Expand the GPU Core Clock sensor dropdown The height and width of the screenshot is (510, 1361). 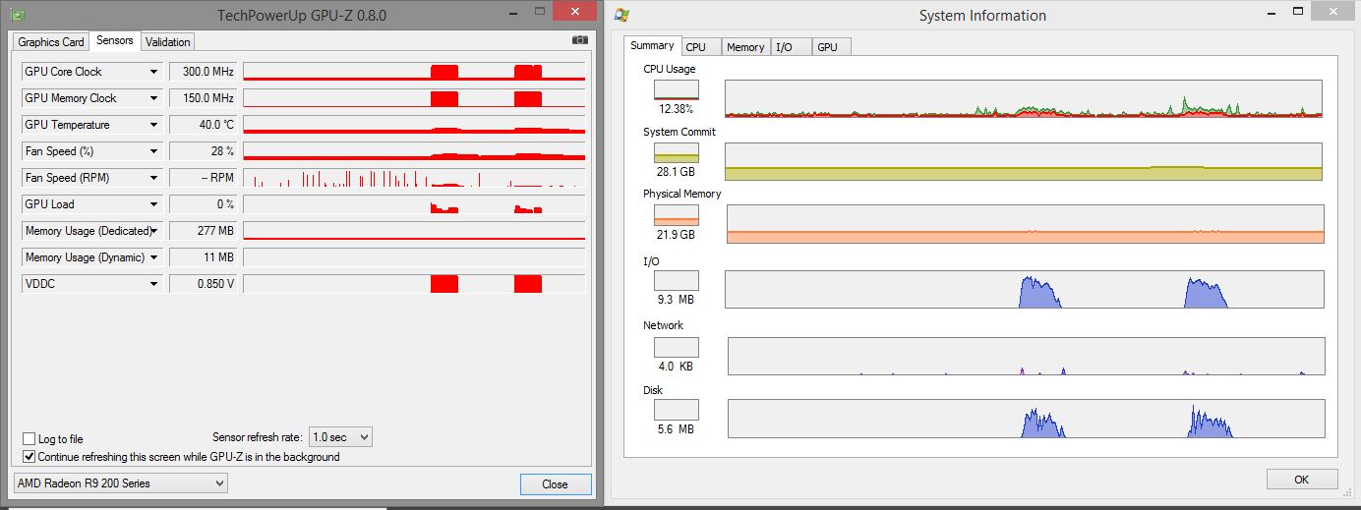(x=153, y=72)
